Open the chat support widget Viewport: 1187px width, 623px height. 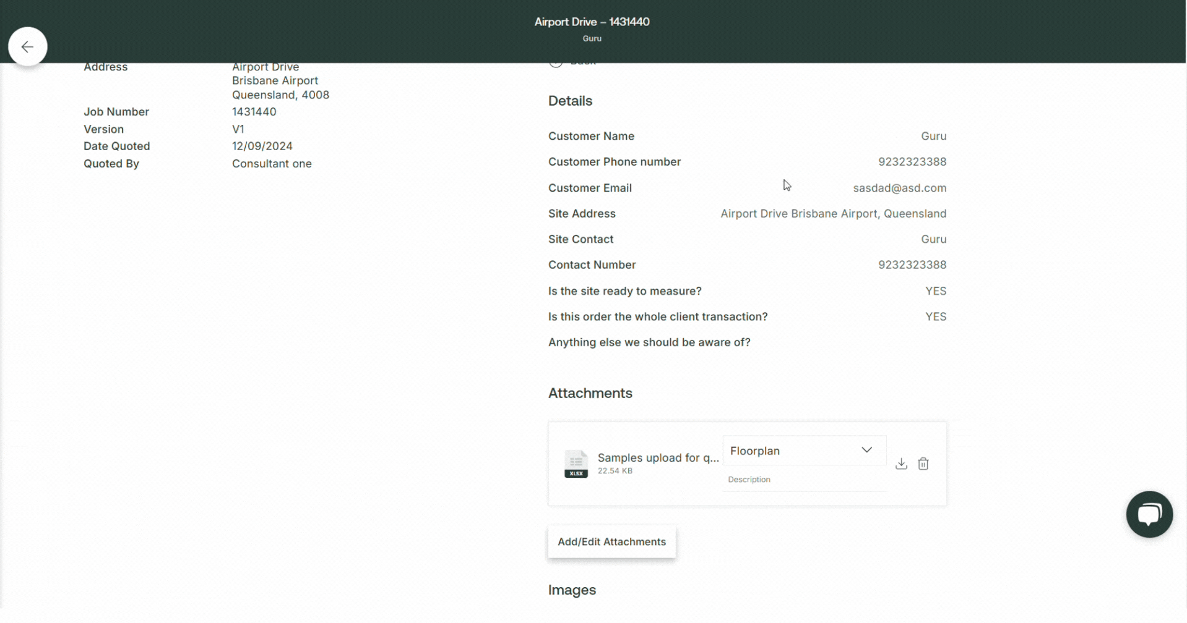coord(1149,514)
